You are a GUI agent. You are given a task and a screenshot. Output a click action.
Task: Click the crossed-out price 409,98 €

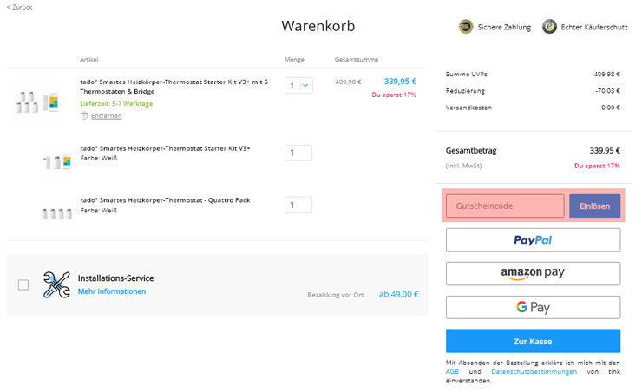point(348,82)
